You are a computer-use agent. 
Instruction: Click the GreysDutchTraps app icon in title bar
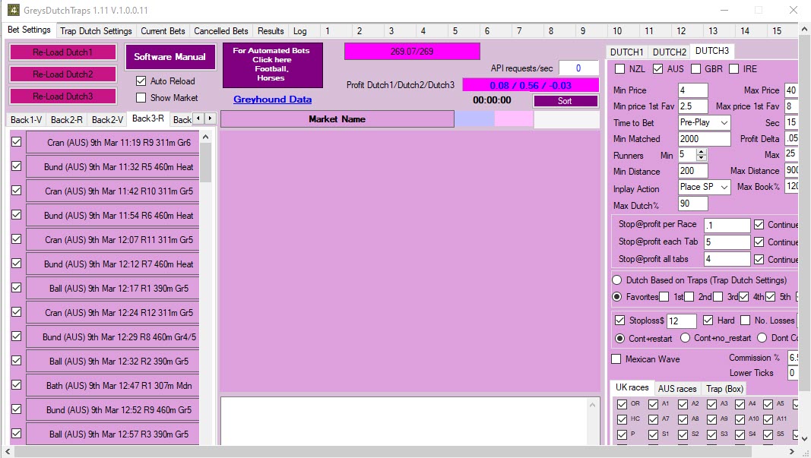click(13, 10)
